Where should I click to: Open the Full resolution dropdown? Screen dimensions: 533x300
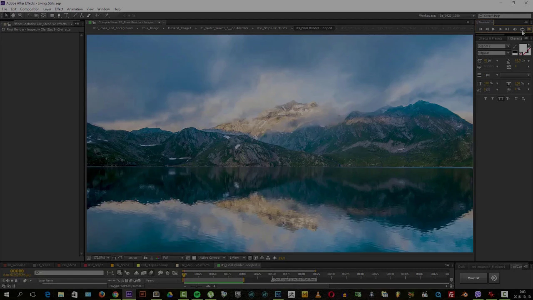click(173, 258)
